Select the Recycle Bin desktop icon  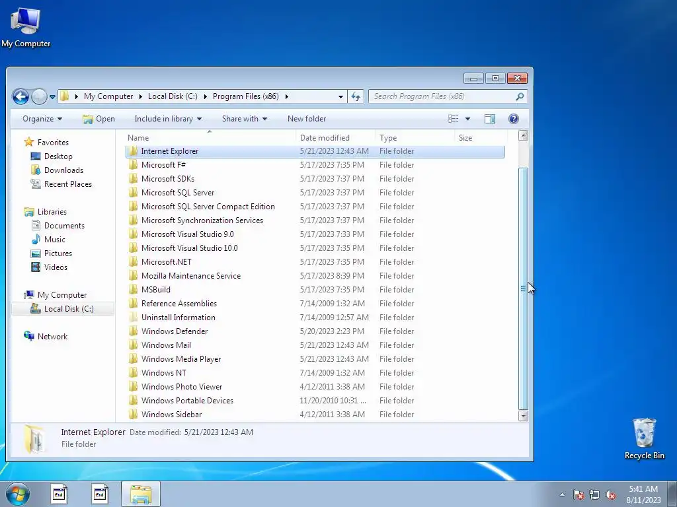(644, 438)
